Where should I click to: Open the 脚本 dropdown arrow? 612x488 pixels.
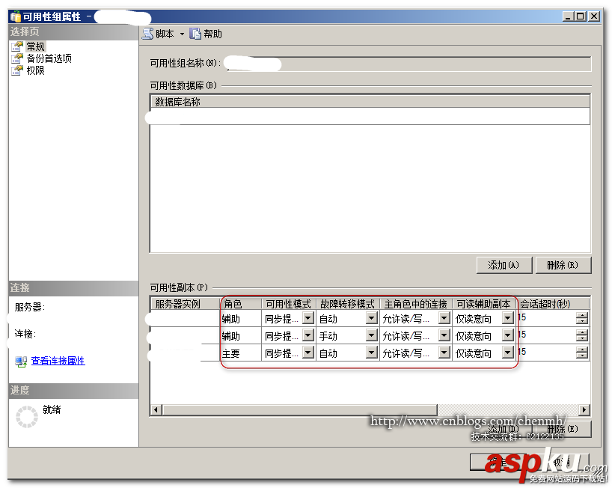coord(182,34)
